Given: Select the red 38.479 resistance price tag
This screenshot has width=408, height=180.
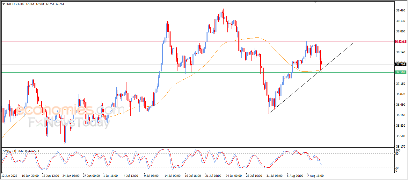Looking at the screenshot, I should tap(400, 42).
